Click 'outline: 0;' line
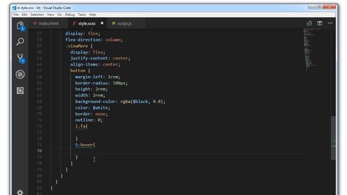347x195 pixels. pos(89,120)
